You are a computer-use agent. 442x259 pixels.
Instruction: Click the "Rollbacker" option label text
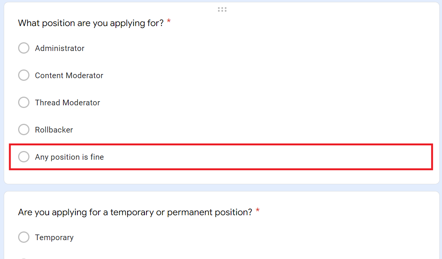tap(54, 130)
